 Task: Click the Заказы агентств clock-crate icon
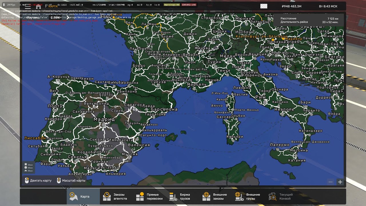(x=107, y=197)
